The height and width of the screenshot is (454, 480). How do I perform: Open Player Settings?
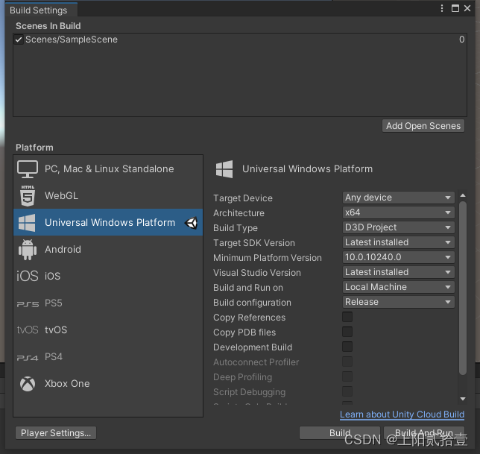coord(56,433)
